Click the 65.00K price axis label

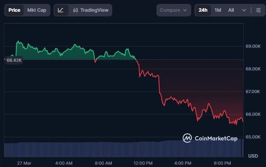click(x=253, y=137)
